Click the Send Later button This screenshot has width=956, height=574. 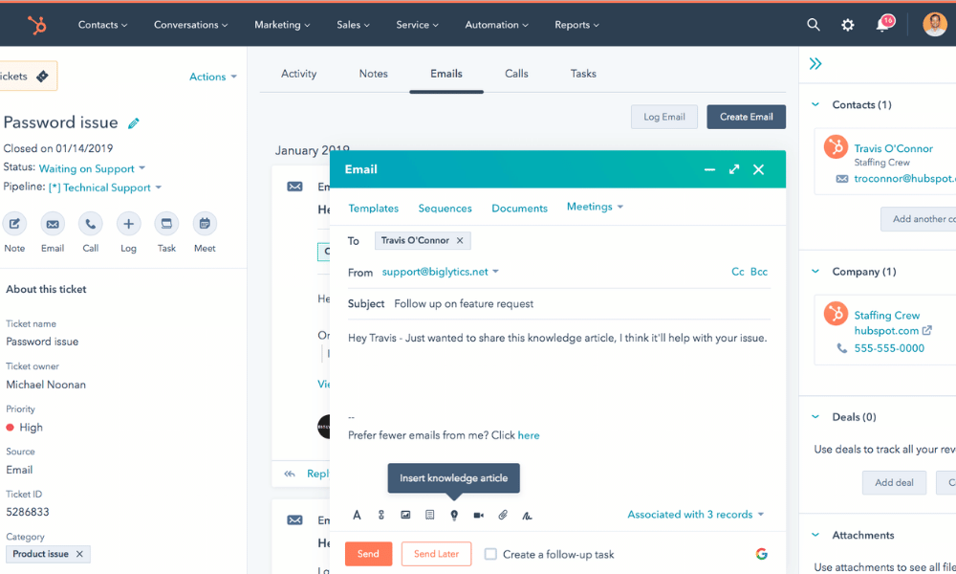pos(436,554)
